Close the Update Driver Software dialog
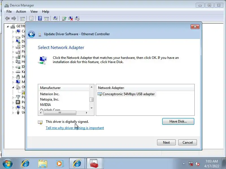This screenshot has width=226, height=169. pyautogui.click(x=195, y=26)
